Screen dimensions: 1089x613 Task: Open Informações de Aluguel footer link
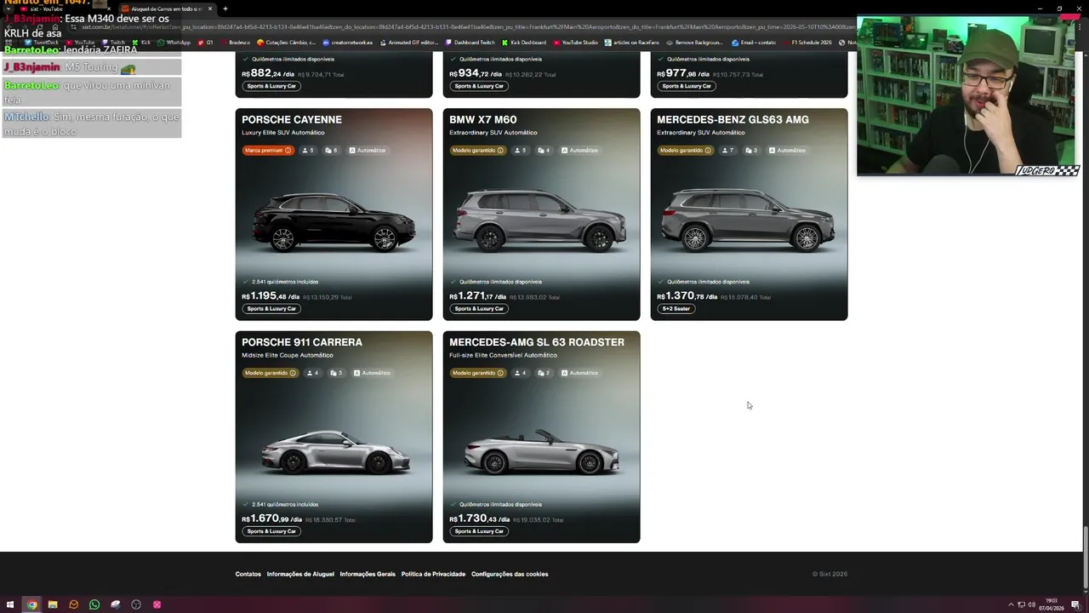click(x=300, y=574)
